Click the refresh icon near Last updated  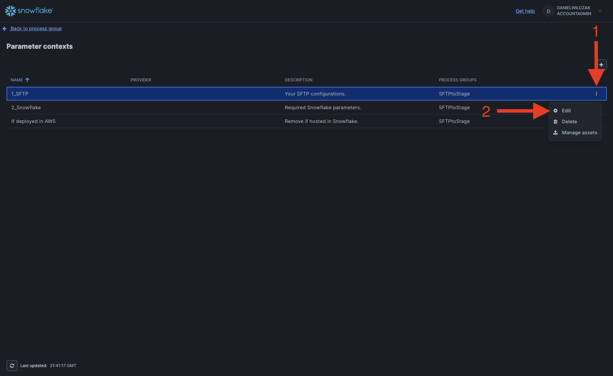pyautogui.click(x=12, y=366)
